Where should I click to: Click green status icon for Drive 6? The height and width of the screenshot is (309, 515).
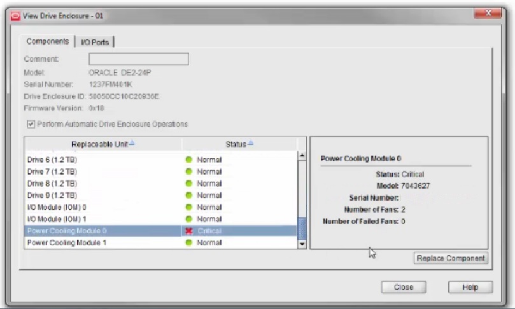(189, 159)
